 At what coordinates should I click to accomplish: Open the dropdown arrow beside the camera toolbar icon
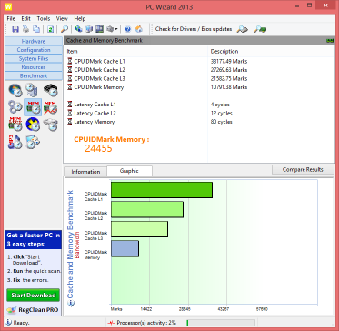(116, 29)
